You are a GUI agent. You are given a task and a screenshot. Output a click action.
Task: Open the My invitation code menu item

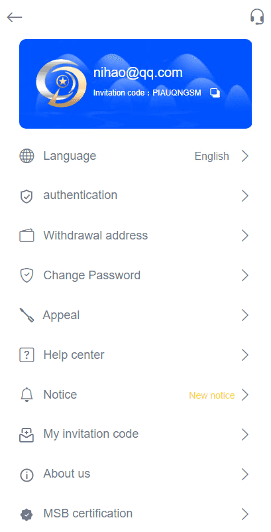tap(135, 434)
